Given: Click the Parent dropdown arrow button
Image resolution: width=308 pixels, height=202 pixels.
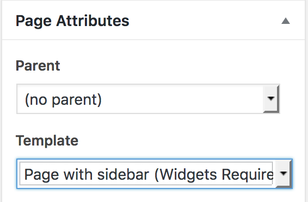Looking at the screenshot, I should pos(271,99).
